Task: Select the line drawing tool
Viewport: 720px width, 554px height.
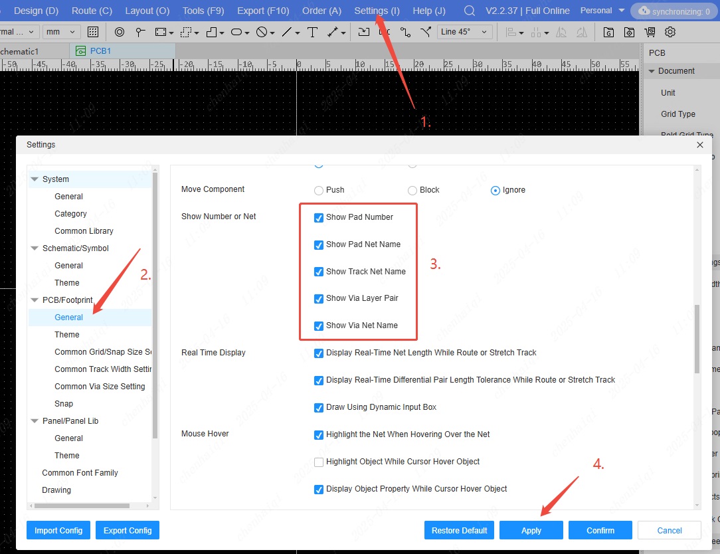Action: [x=287, y=32]
